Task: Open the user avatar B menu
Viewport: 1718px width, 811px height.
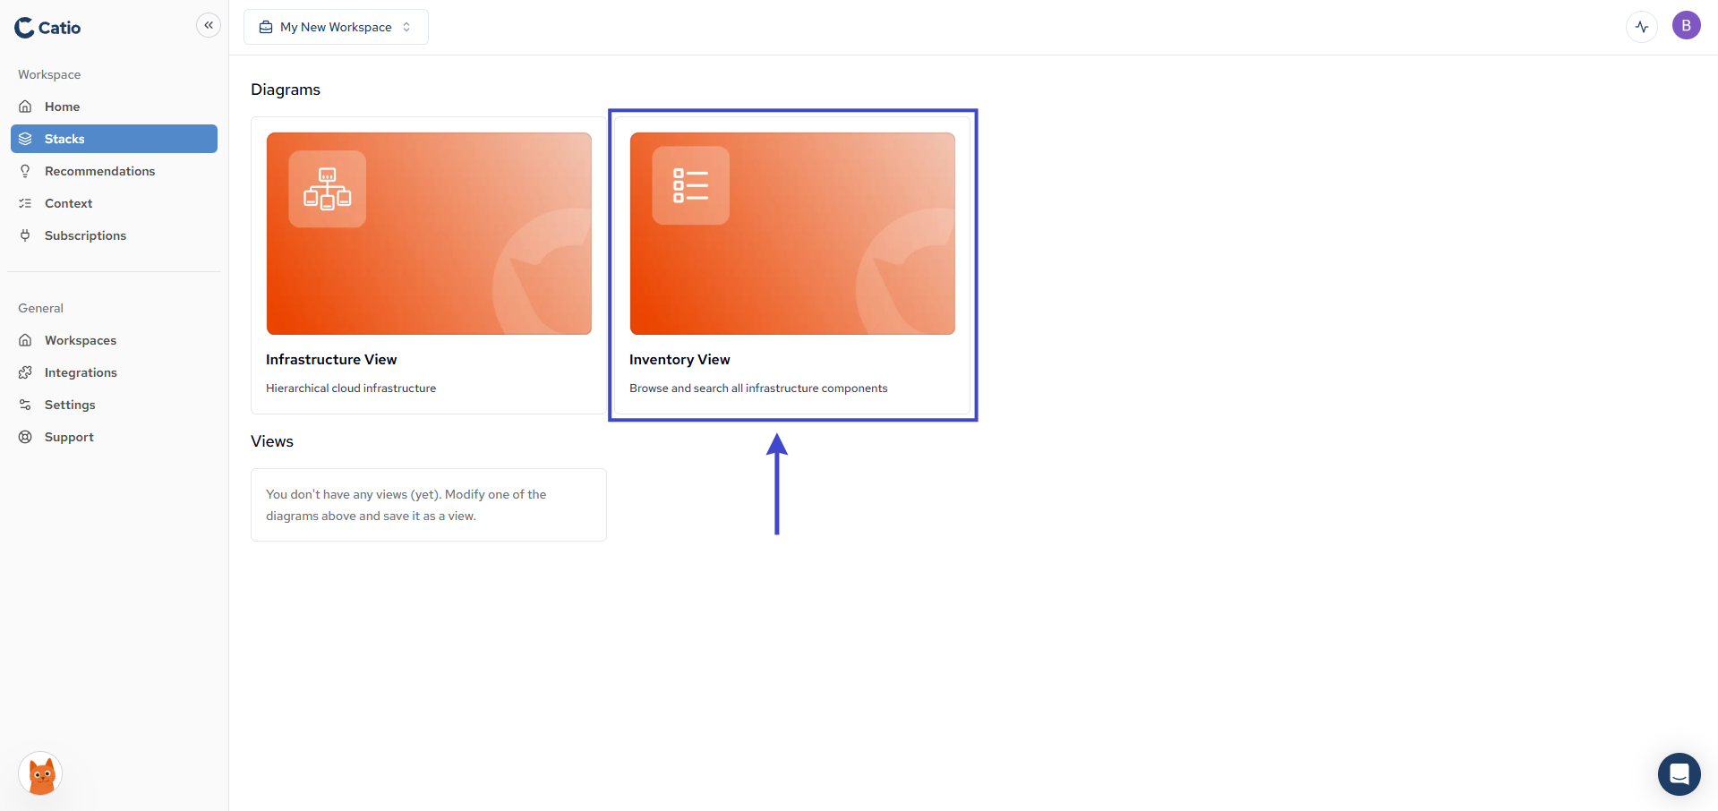Action: click(x=1686, y=26)
